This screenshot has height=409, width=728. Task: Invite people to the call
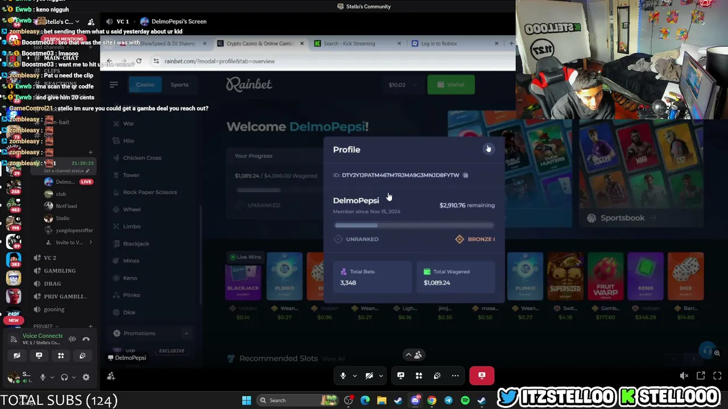[111, 376]
